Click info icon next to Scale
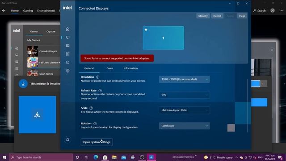The image size is (286, 161). coord(91,108)
